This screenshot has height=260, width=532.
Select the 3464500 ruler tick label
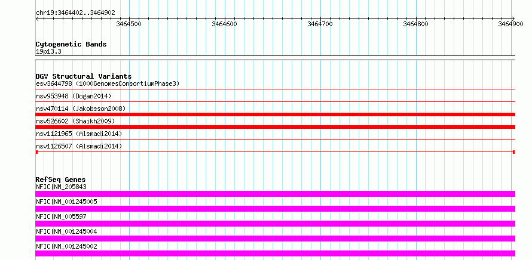pos(129,24)
